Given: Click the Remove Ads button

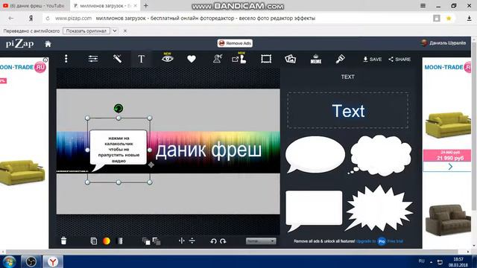Looking at the screenshot, I should click(235, 43).
